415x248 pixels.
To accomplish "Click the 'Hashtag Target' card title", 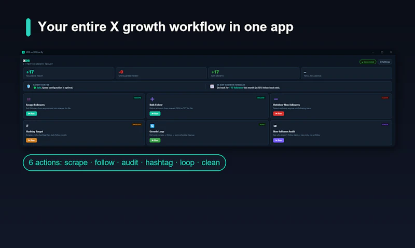I will pos(34,132).
